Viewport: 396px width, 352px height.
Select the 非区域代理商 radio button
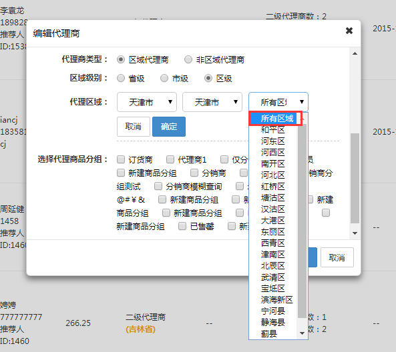point(188,59)
